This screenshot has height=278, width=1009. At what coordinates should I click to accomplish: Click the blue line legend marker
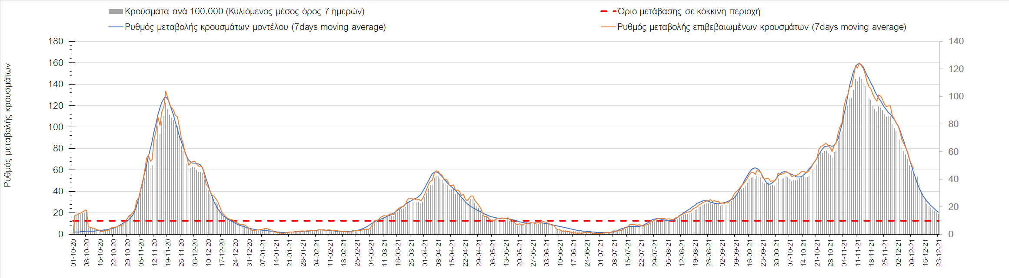pyautogui.click(x=116, y=27)
